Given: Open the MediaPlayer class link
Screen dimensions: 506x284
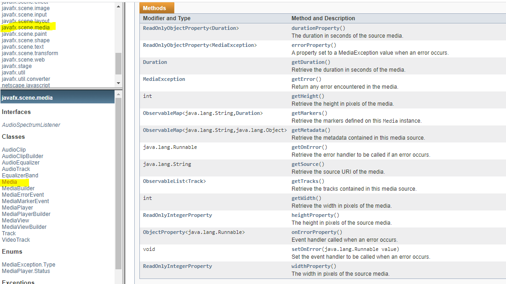Looking at the screenshot, I should tap(17, 208).
